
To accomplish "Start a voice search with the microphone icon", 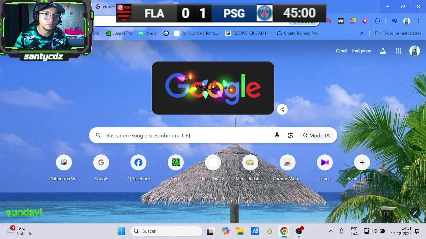I will (x=277, y=135).
